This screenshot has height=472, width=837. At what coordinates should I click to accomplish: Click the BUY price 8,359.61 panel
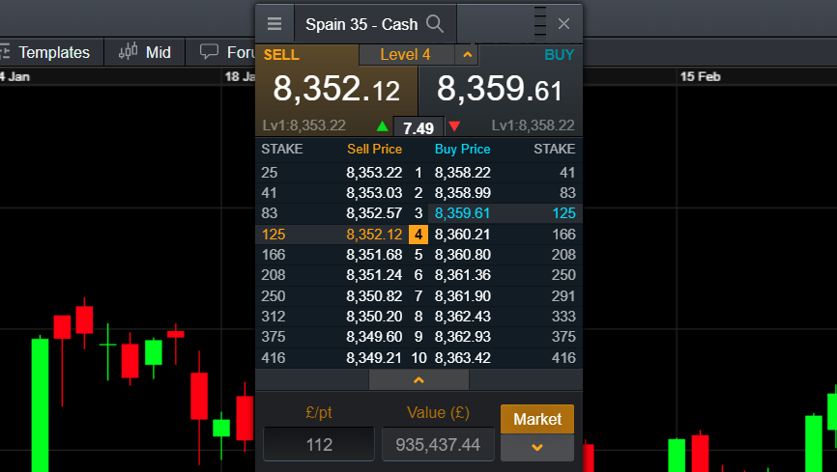click(501, 89)
